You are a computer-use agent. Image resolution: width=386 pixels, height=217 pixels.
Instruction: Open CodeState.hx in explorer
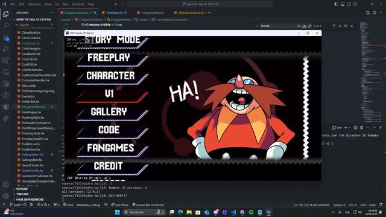(x=31, y=43)
